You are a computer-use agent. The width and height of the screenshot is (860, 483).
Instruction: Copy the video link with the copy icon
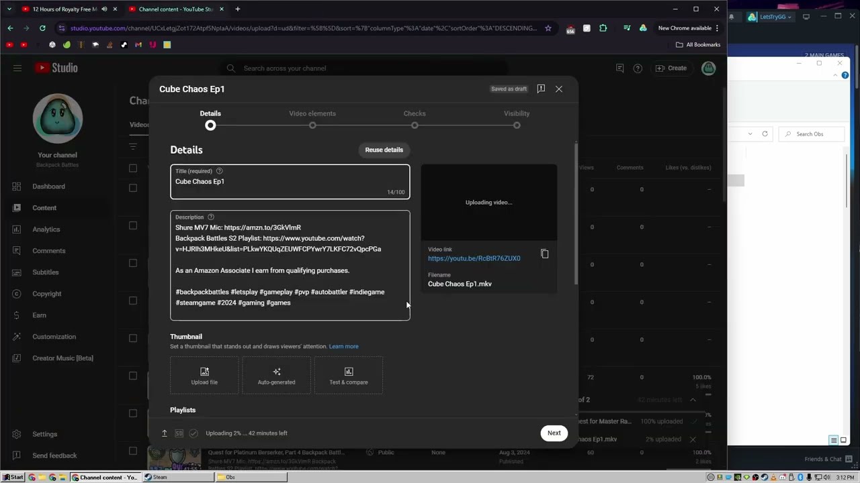[x=545, y=254]
